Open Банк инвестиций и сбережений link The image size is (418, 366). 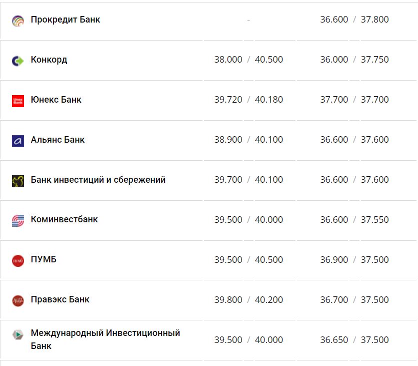coord(98,180)
